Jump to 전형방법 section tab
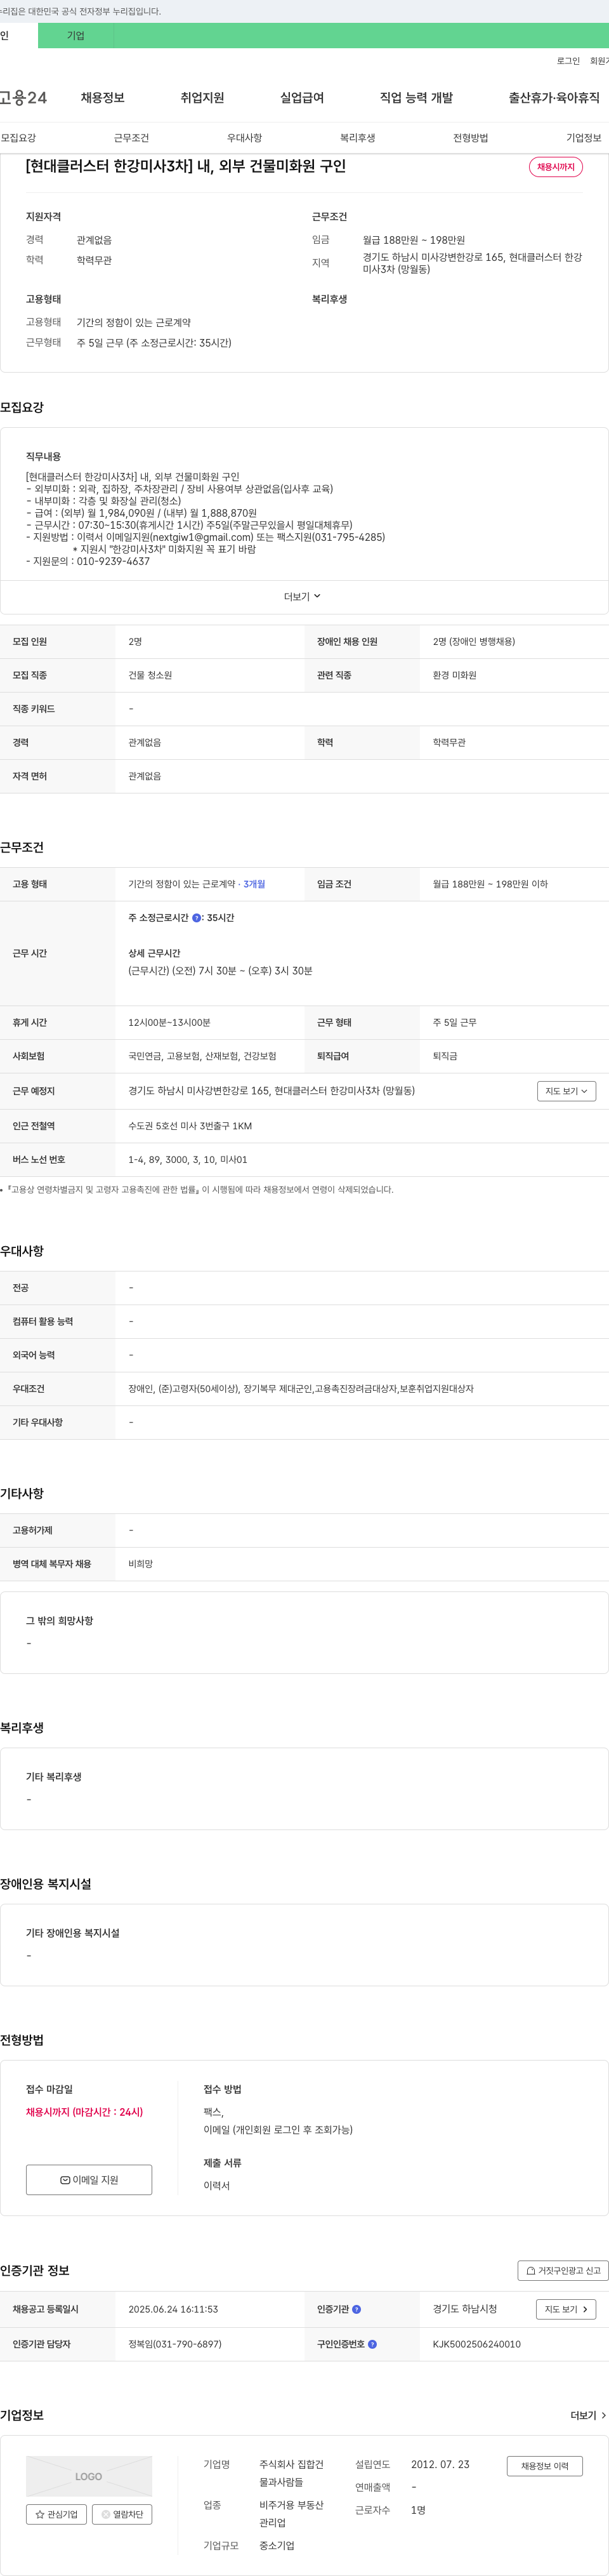This screenshot has height=2576, width=609. 470,138
